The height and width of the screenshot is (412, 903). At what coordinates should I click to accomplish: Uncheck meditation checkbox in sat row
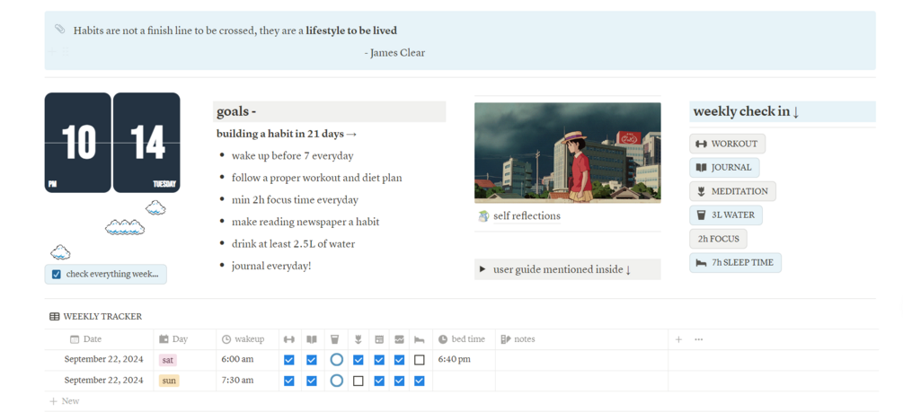tap(359, 360)
